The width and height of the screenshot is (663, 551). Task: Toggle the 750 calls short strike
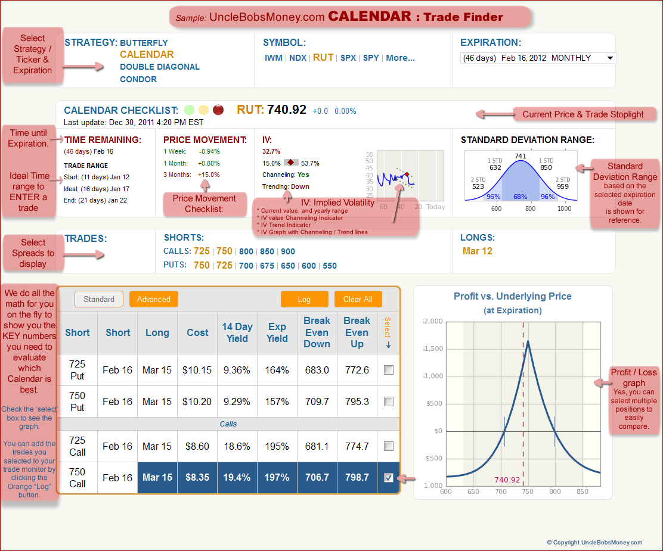click(x=225, y=251)
